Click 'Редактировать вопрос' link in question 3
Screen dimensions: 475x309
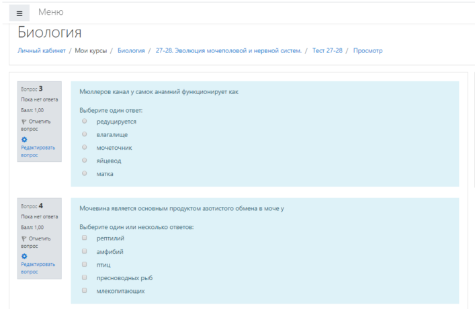pyautogui.click(x=38, y=151)
